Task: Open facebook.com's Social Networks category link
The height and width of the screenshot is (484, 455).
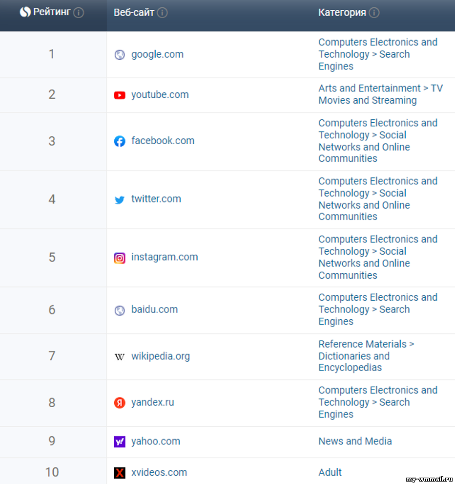Action: (378, 141)
